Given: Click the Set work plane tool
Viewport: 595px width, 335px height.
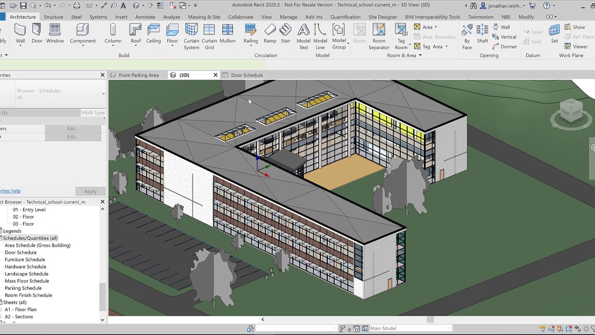Looking at the screenshot, I should point(555,34).
